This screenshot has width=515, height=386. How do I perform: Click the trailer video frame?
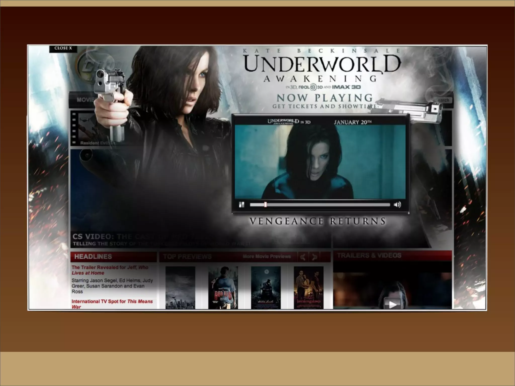coord(320,162)
